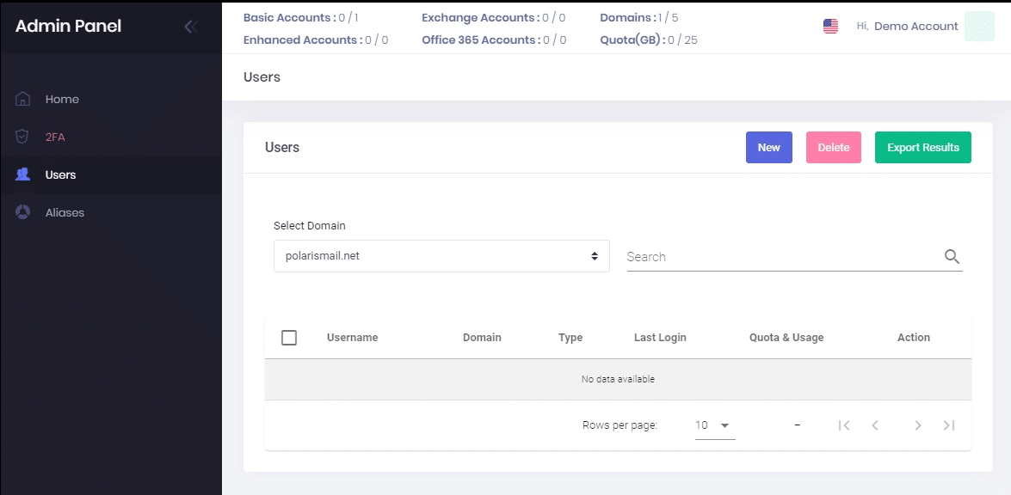Jump to last page arrow
This screenshot has height=495, width=1011.
tap(949, 425)
